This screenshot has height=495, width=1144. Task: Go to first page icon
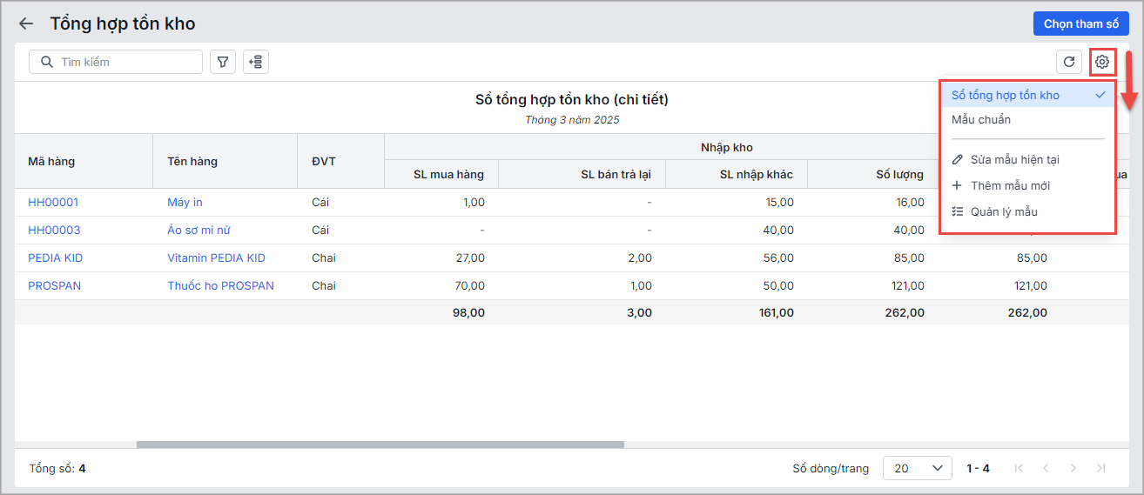click(1019, 468)
